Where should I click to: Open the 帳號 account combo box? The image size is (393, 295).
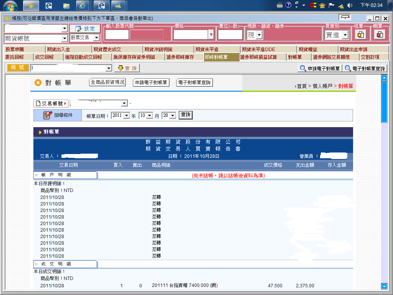pyautogui.click(x=71, y=68)
